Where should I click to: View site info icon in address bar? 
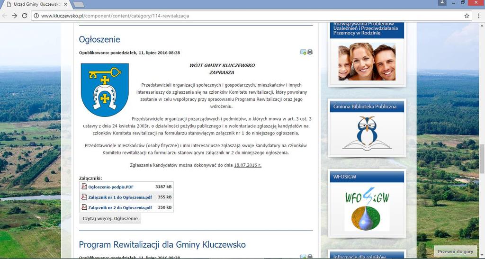(36, 16)
